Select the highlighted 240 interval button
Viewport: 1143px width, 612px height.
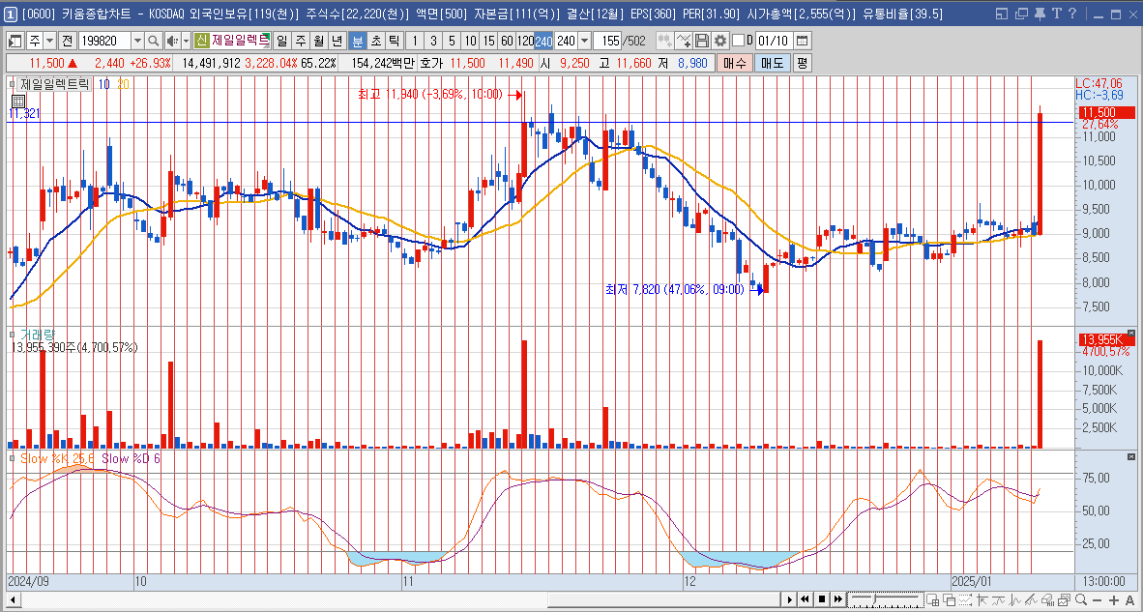tap(543, 41)
